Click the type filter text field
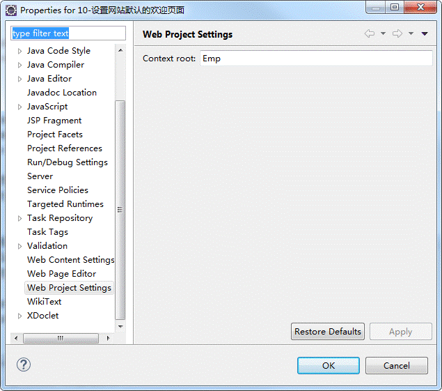The height and width of the screenshot is (391, 442). (x=68, y=33)
